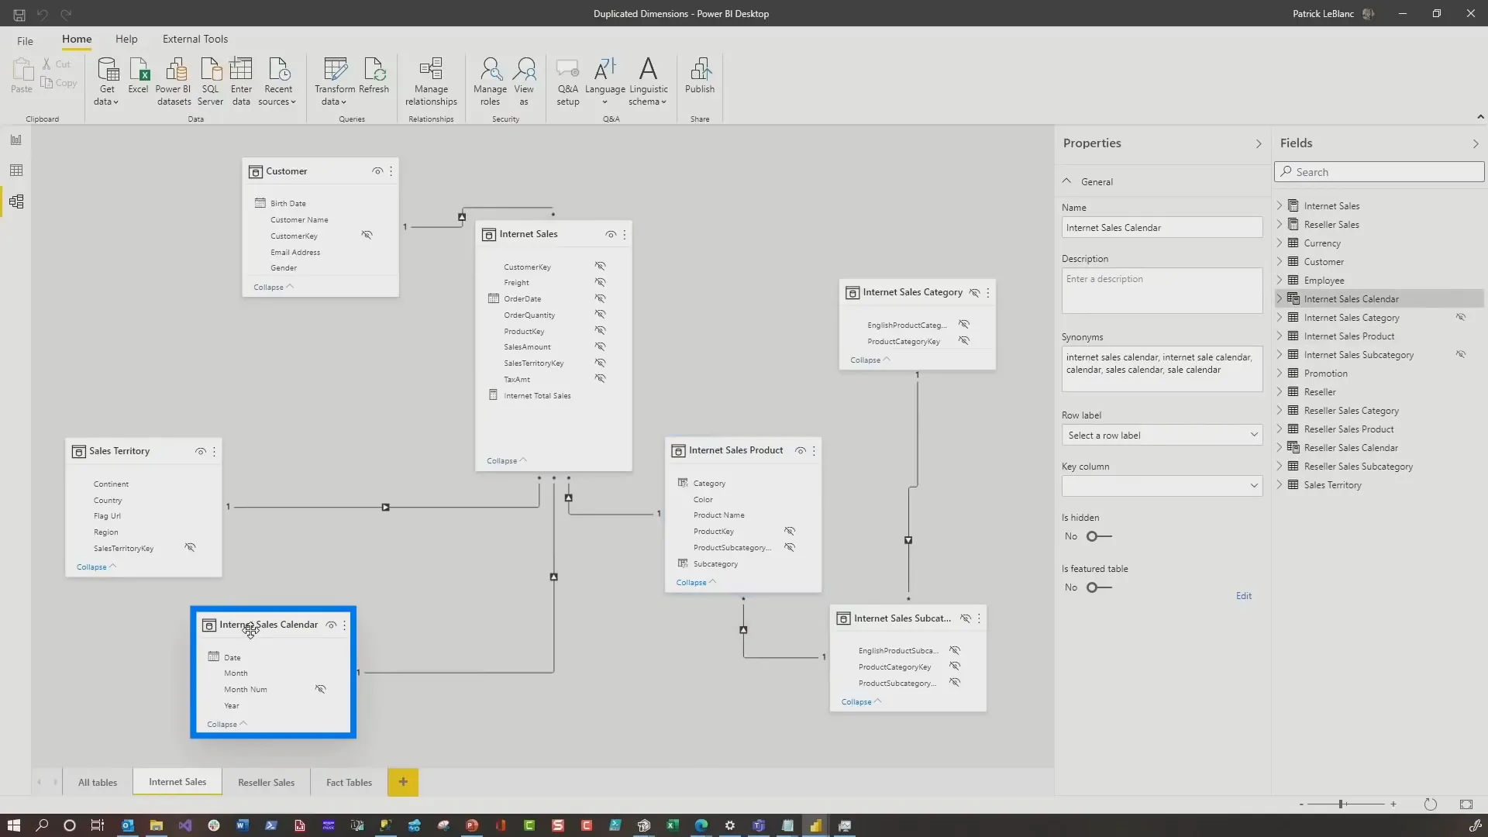Click the Refresh icon

pyautogui.click(x=375, y=74)
